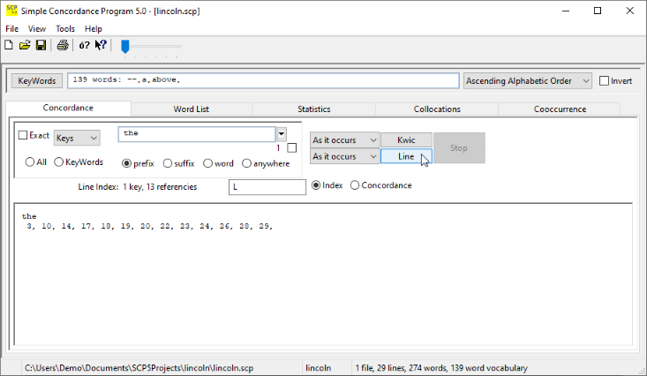Image resolution: width=647 pixels, height=376 pixels.
Task: Click the glasses question mark icon
Action: 84,45
